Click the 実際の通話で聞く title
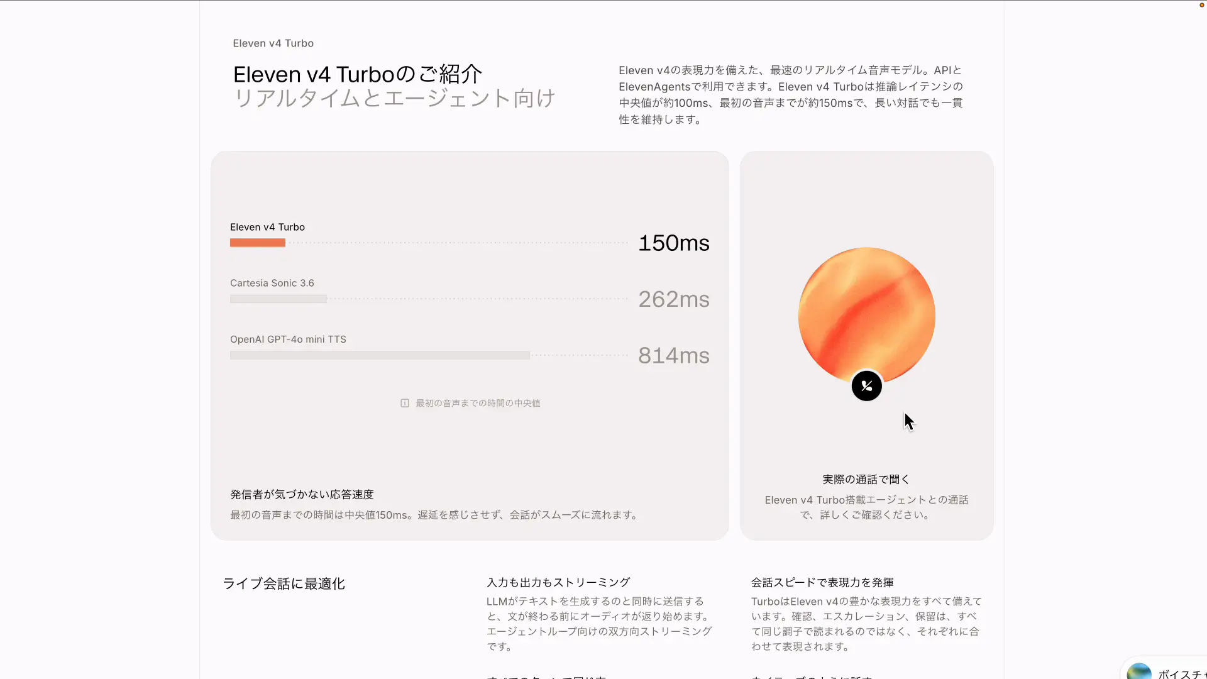 click(x=866, y=479)
